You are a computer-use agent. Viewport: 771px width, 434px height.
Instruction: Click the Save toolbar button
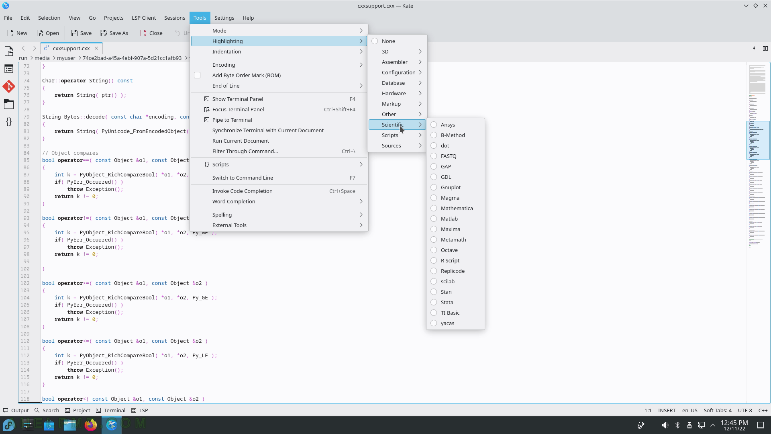(x=81, y=33)
